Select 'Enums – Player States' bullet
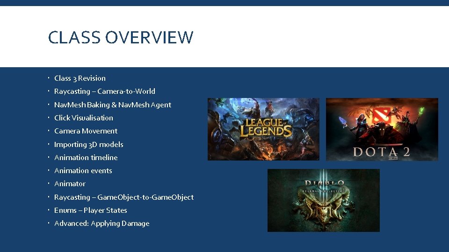 90,210
